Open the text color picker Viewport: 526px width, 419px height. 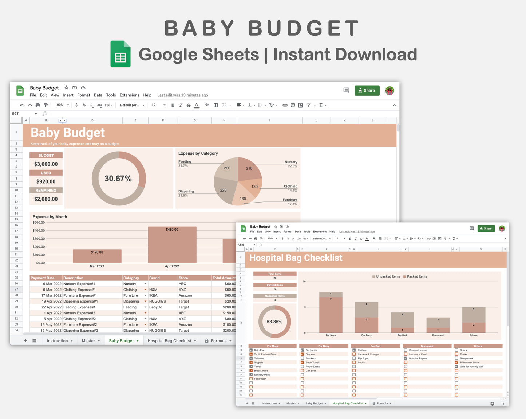[x=197, y=105]
